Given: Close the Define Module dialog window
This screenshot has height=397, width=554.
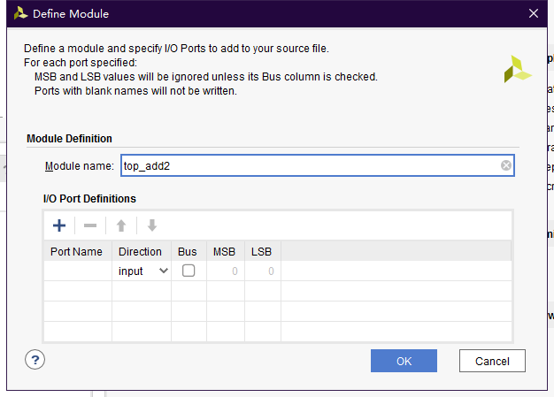Looking at the screenshot, I should tap(533, 13).
